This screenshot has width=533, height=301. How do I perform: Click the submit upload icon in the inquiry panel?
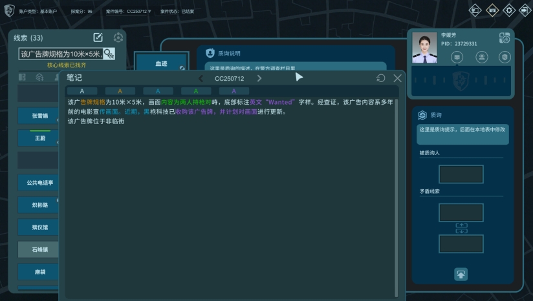click(461, 274)
